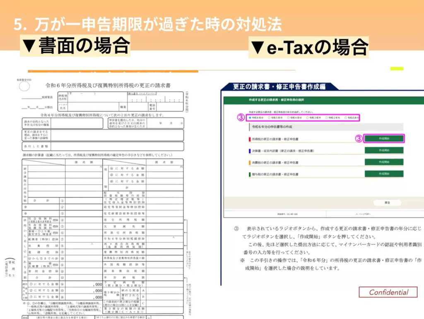Screen dimensions: 424x319
Task: Click 作成開始 for 所得税の更正の請求書・修正申告書
Action: coord(384,139)
